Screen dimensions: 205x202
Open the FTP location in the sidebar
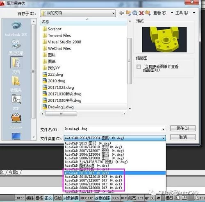(16, 102)
